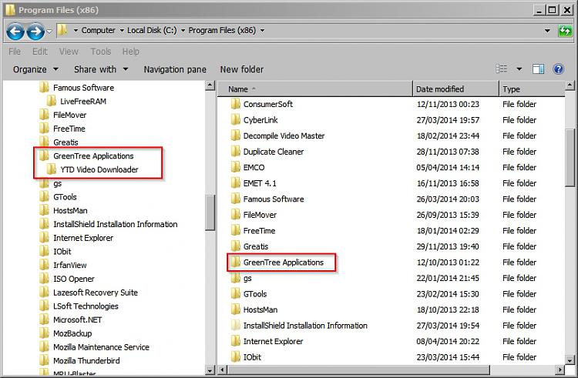Open the Organize dropdown menu
Viewport: 578px width, 378px height.
pos(35,69)
